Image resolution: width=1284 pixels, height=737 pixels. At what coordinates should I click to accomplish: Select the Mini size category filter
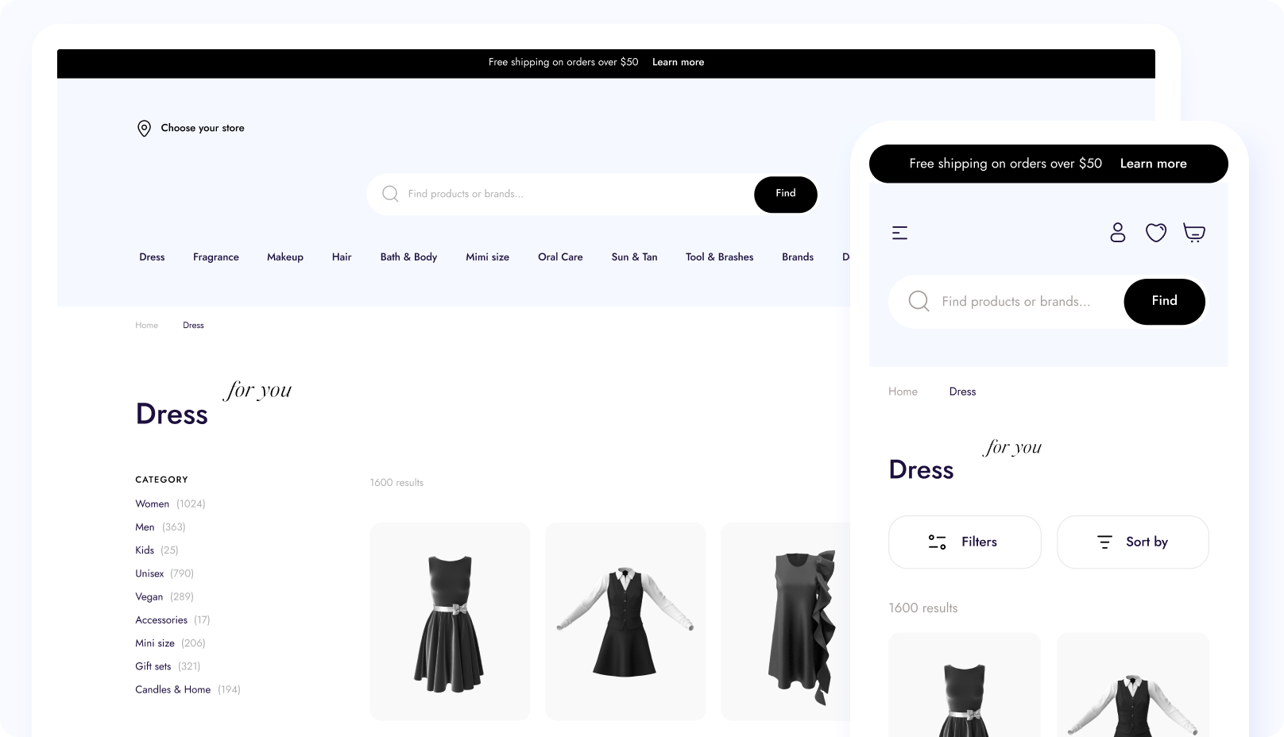click(155, 642)
